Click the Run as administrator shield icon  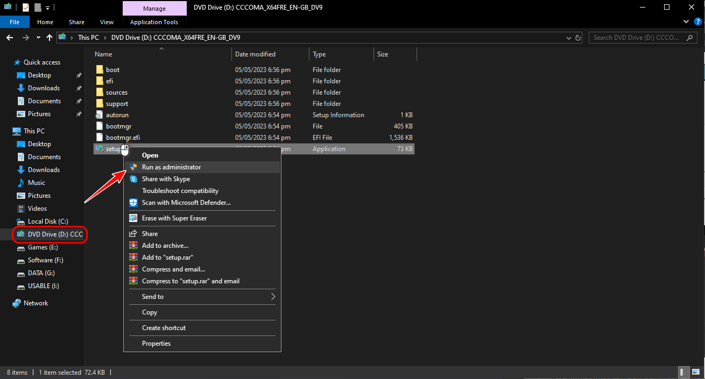133,167
